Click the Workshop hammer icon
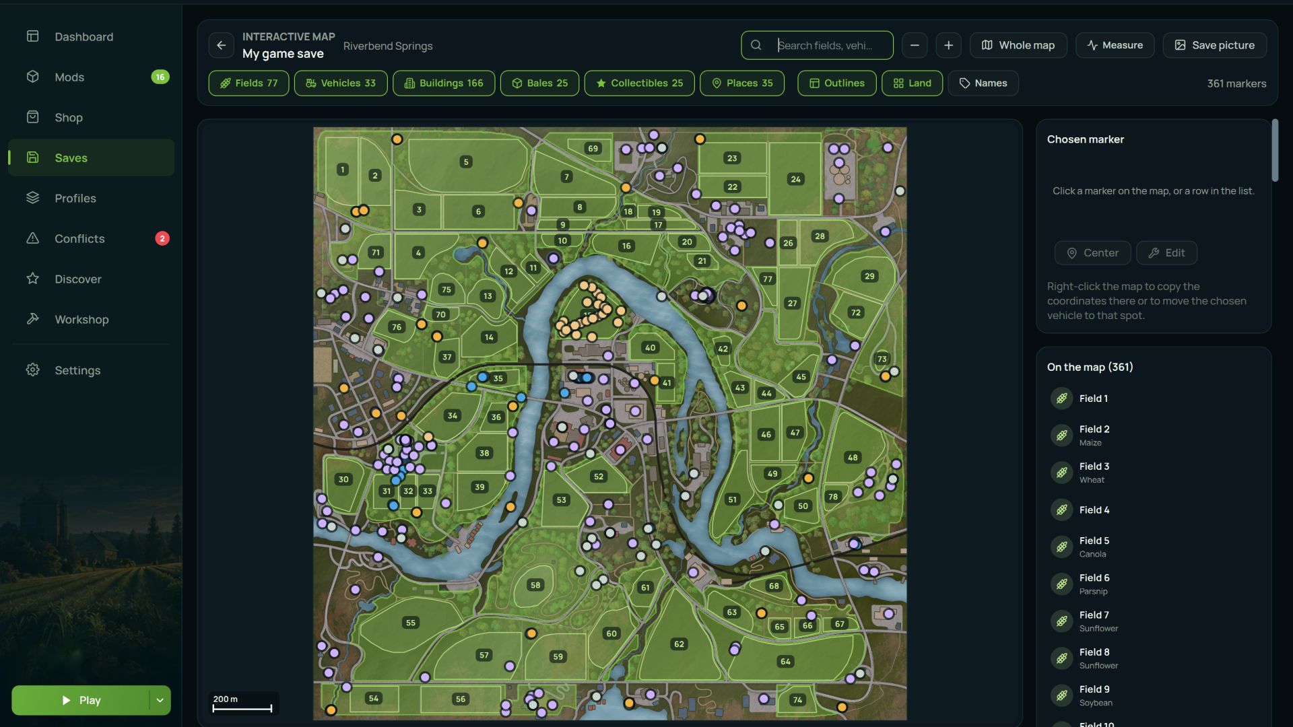This screenshot has width=1293, height=727. click(x=32, y=319)
